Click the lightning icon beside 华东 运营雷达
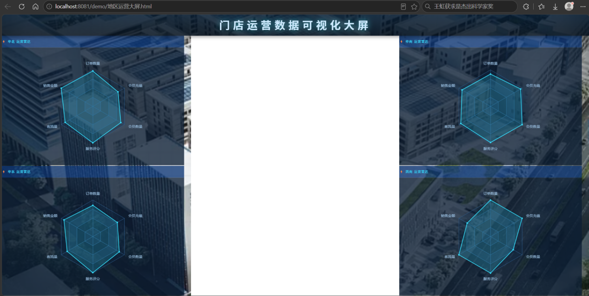The height and width of the screenshot is (296, 589). pos(4,171)
